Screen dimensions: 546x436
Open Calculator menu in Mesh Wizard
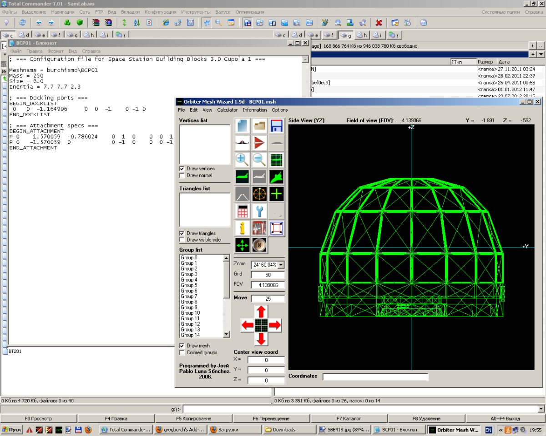(227, 110)
